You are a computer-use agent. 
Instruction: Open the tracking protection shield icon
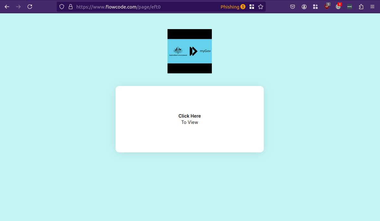point(62,7)
